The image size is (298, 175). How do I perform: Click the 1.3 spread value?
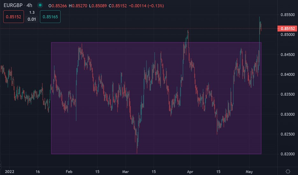[32, 12]
